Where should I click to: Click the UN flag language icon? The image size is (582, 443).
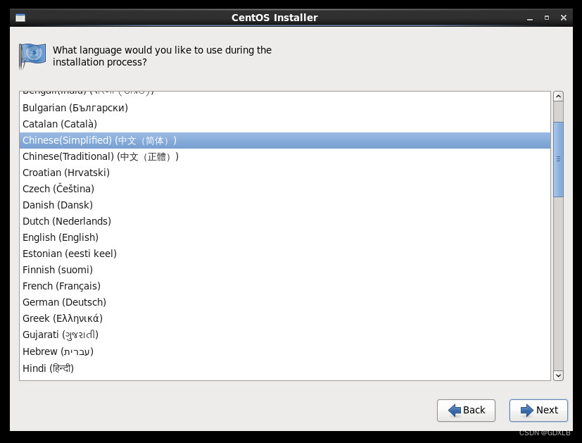[32, 56]
